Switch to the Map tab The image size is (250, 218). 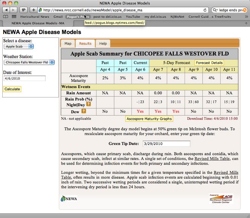[x=68, y=43]
